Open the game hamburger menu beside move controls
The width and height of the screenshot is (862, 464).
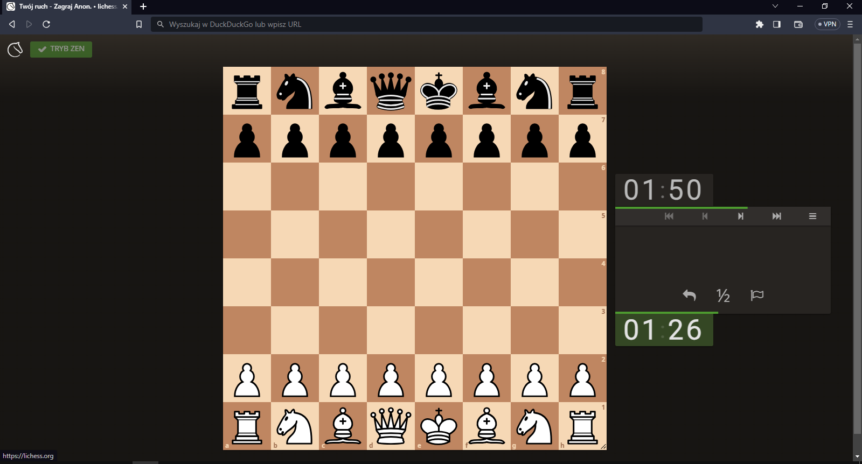click(x=812, y=216)
